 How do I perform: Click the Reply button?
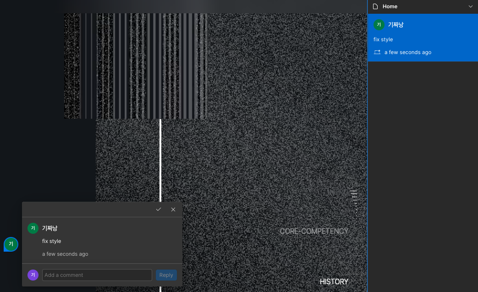(166, 275)
